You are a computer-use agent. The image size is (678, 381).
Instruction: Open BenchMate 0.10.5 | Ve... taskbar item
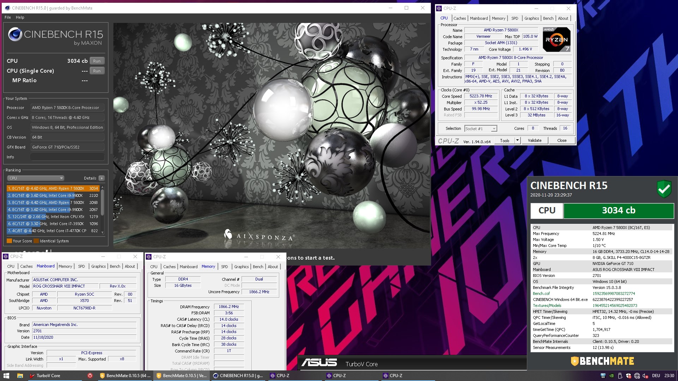point(182,376)
